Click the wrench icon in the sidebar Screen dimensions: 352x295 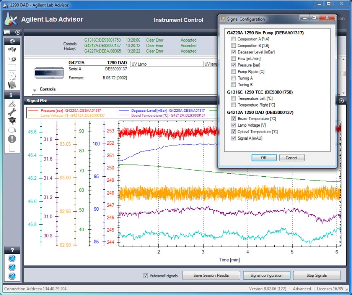coord(12,112)
